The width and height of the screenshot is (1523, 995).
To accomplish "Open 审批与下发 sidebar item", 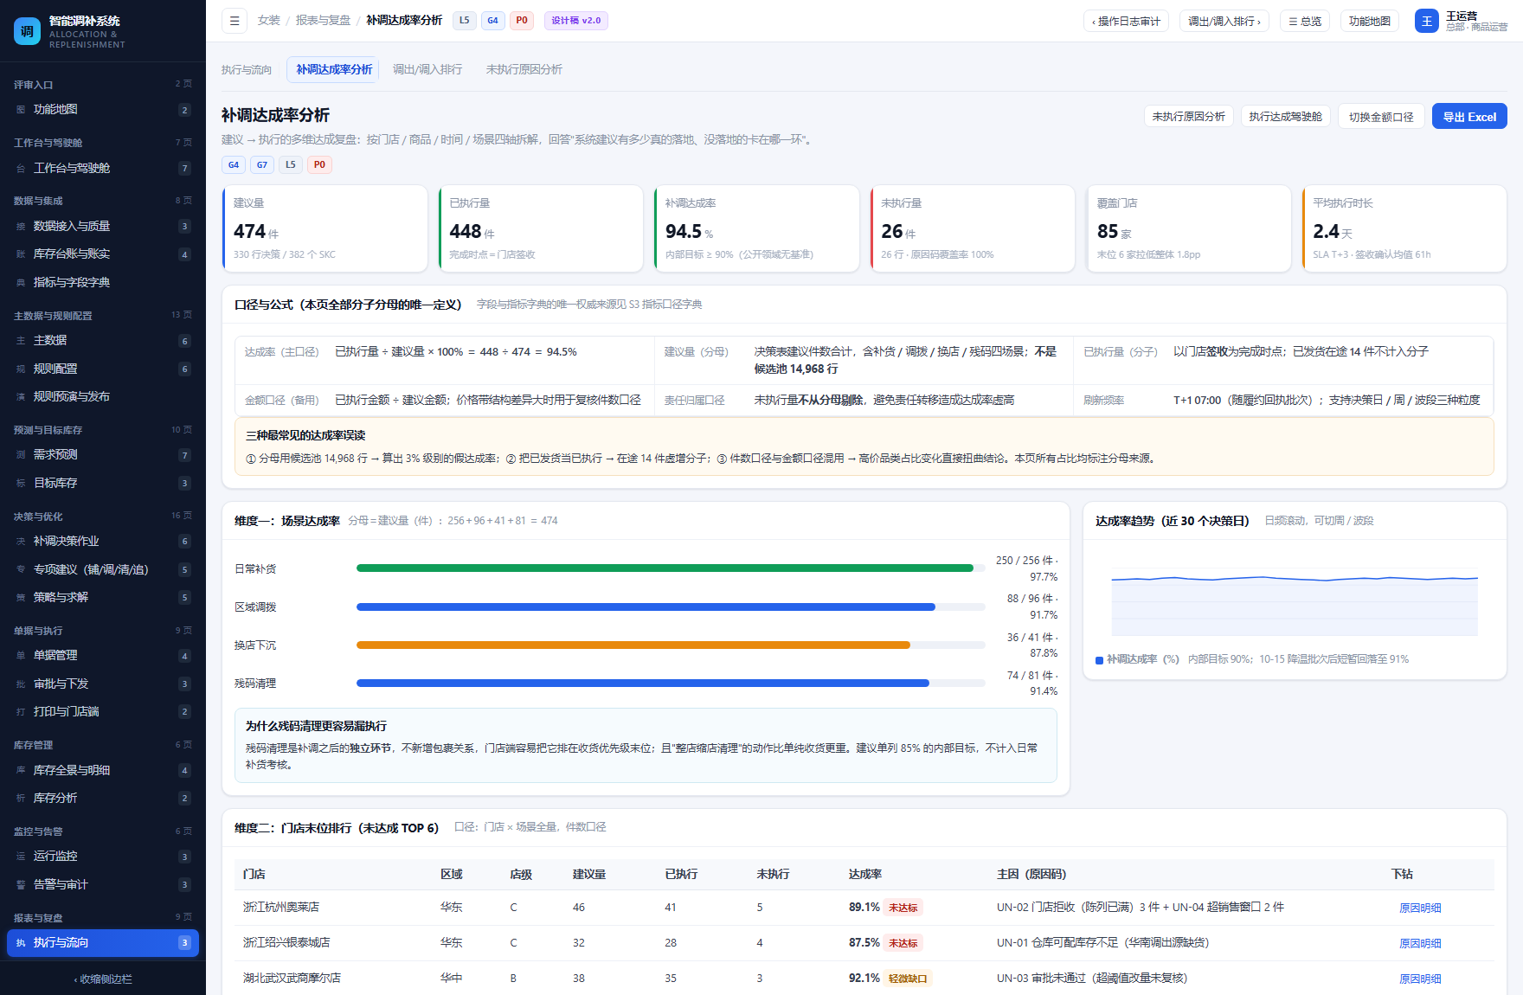I will pos(103,684).
